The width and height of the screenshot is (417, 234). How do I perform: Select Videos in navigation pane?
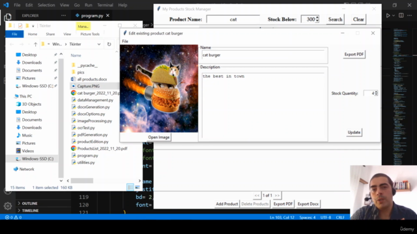(x=27, y=151)
